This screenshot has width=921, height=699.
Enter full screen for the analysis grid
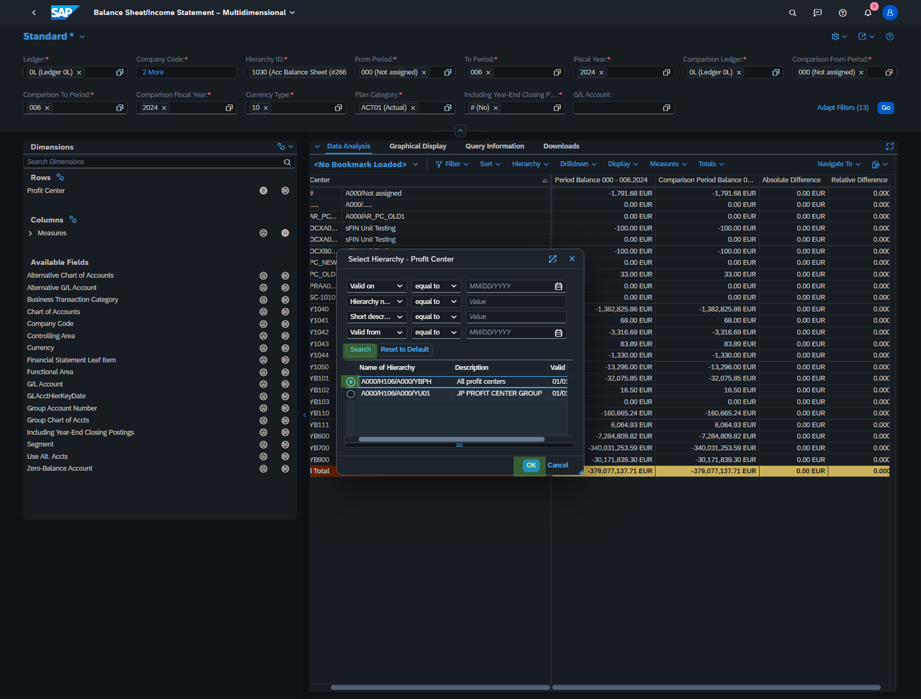[890, 146]
